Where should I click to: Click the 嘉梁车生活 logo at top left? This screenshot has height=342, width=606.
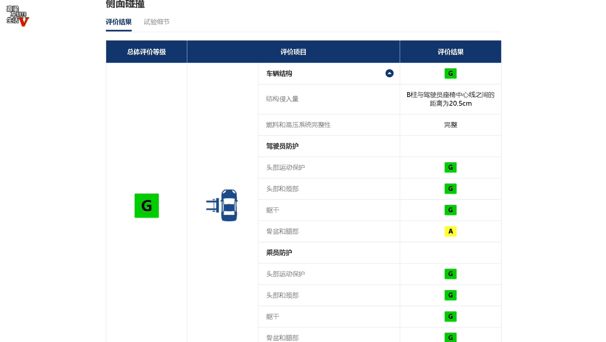(x=18, y=16)
